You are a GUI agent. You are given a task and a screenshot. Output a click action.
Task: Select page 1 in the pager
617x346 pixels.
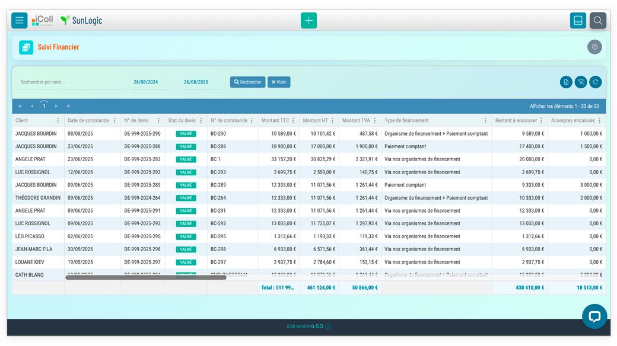(44, 106)
